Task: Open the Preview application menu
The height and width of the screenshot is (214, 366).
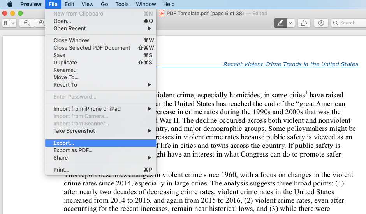Action: click(31, 4)
